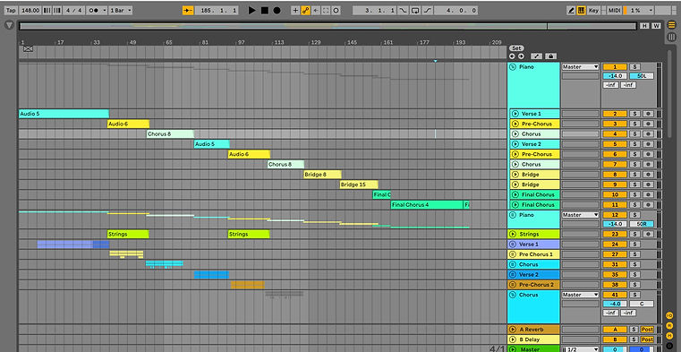The height and width of the screenshot is (352, 681).
Task: Enable MIDI Arrangement Overdub plus icon
Action: [295, 11]
